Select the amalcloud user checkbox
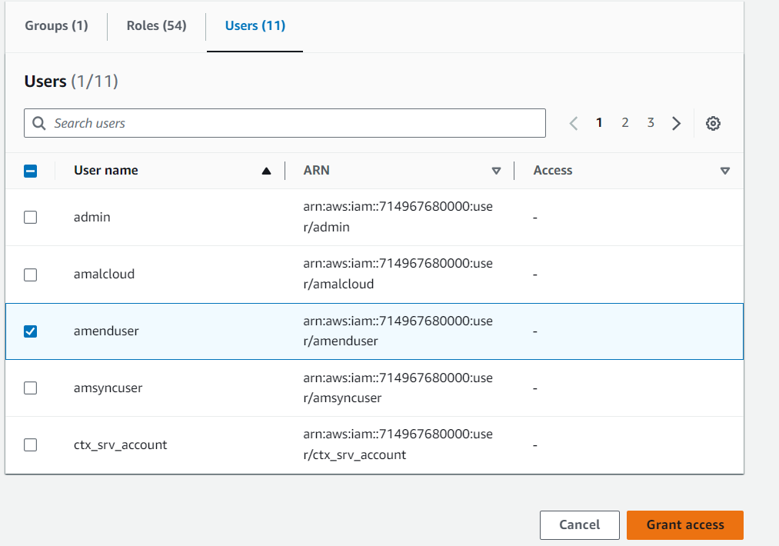The height and width of the screenshot is (546, 779). pyautogui.click(x=30, y=274)
